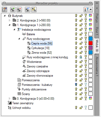Switch to Rzut 1 tab
101x117 pixels.
click(97, 31)
